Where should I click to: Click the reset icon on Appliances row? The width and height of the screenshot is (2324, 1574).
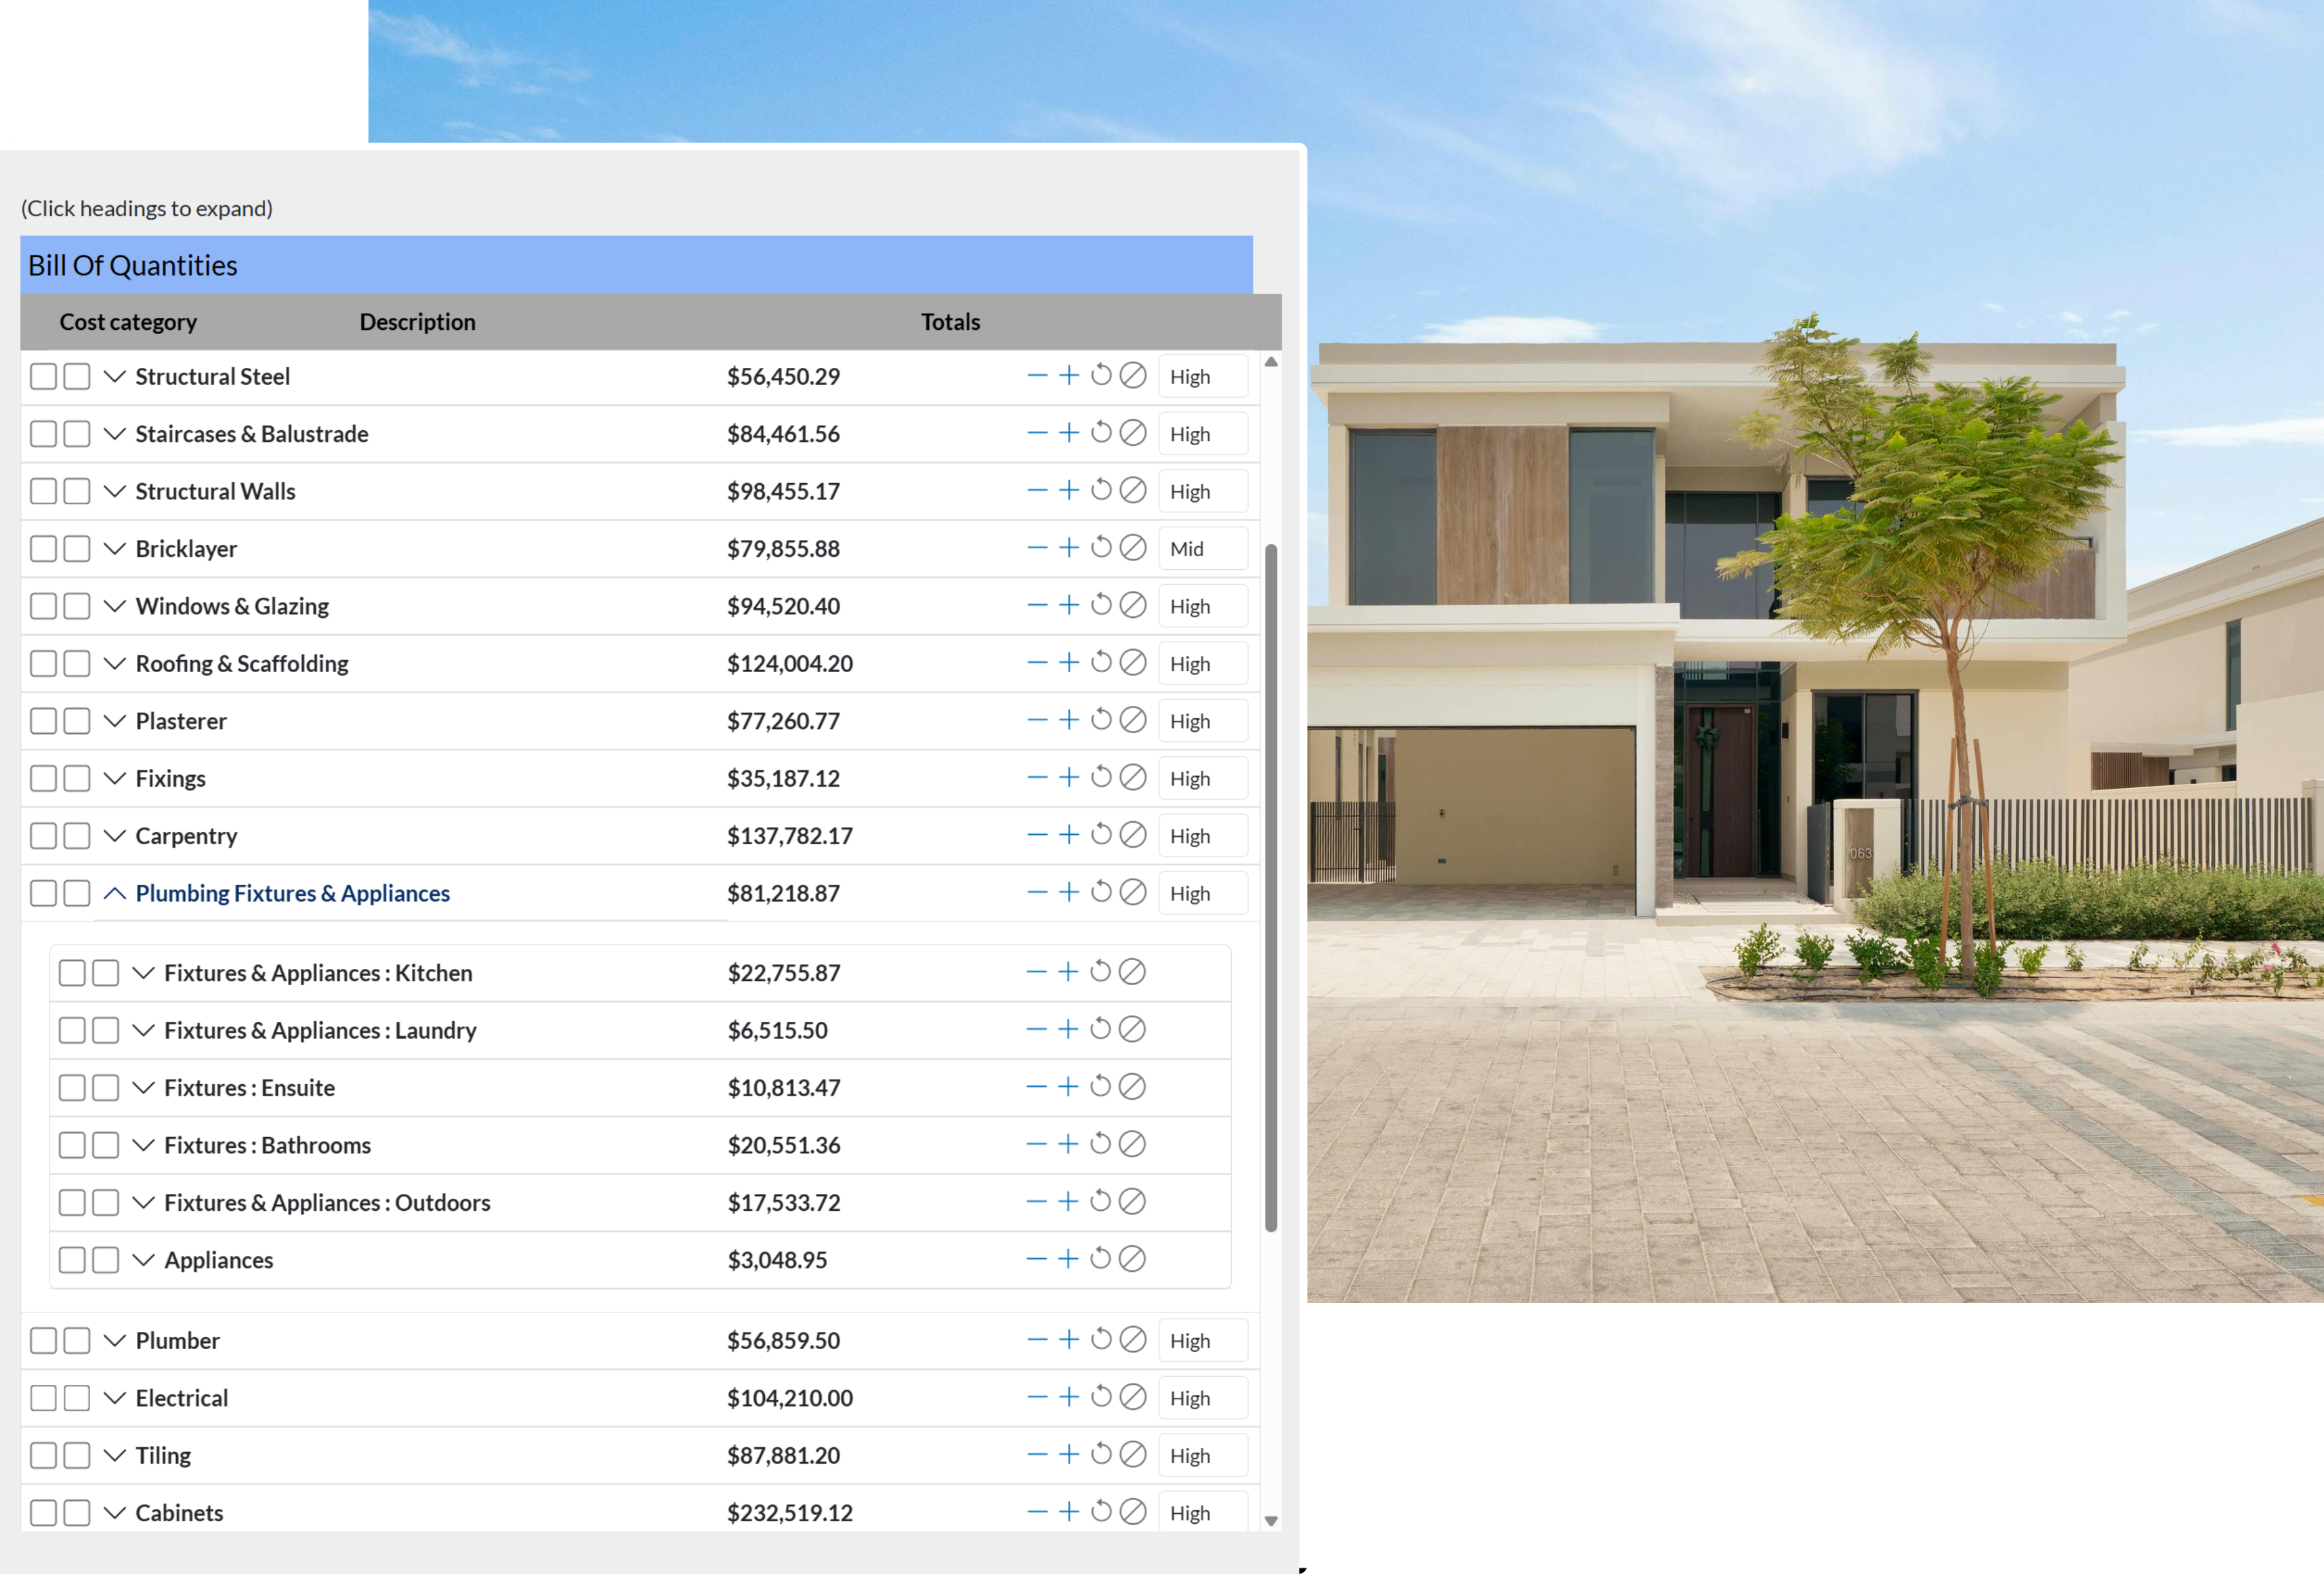1100,1259
